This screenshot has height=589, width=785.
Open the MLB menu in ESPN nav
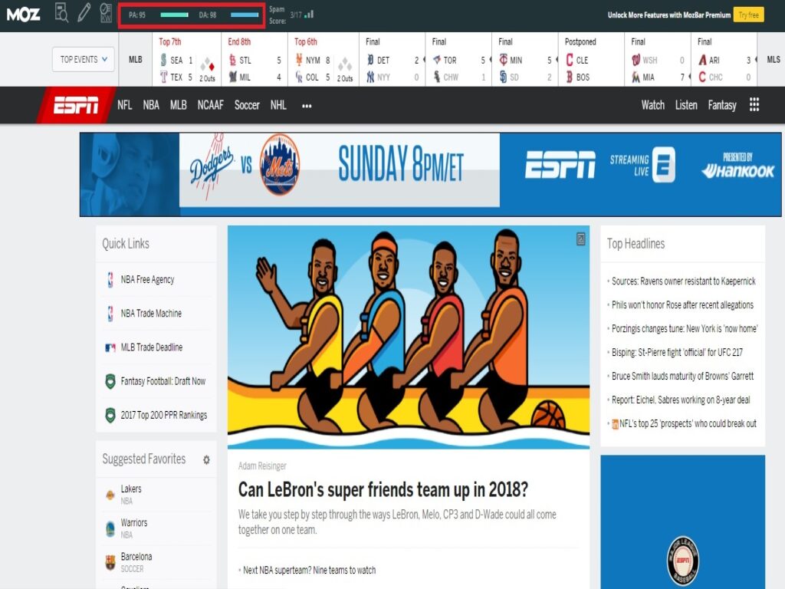178,105
